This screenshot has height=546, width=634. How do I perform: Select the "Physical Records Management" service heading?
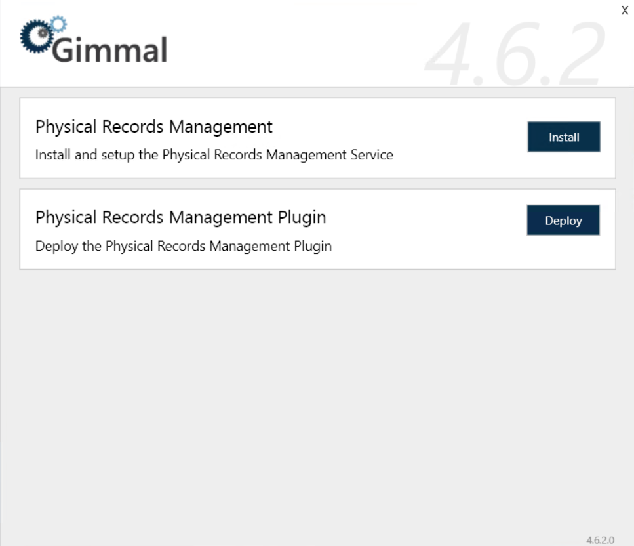pos(154,127)
